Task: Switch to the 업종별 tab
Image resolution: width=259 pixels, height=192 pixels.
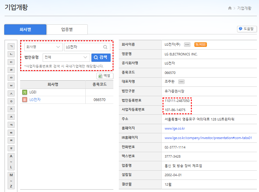Action: pos(67,30)
